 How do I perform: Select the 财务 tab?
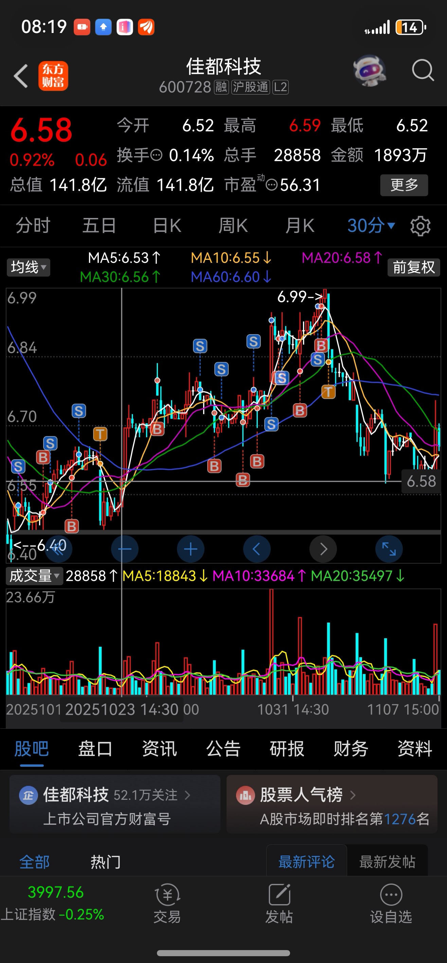tap(351, 749)
